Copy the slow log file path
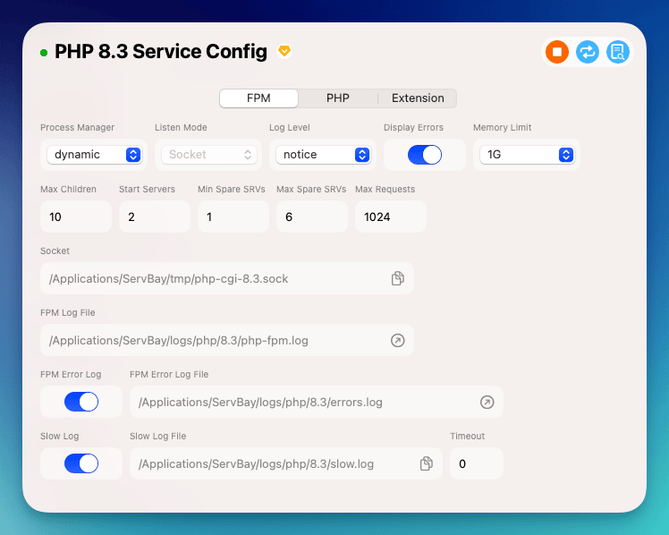 (x=427, y=463)
